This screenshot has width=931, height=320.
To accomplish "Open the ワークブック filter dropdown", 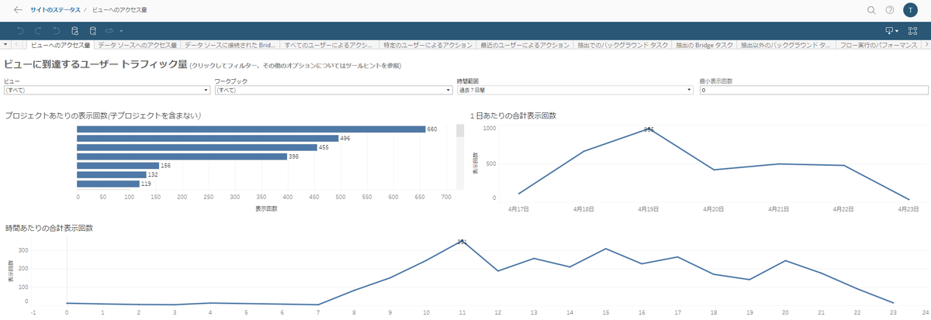I will [333, 90].
